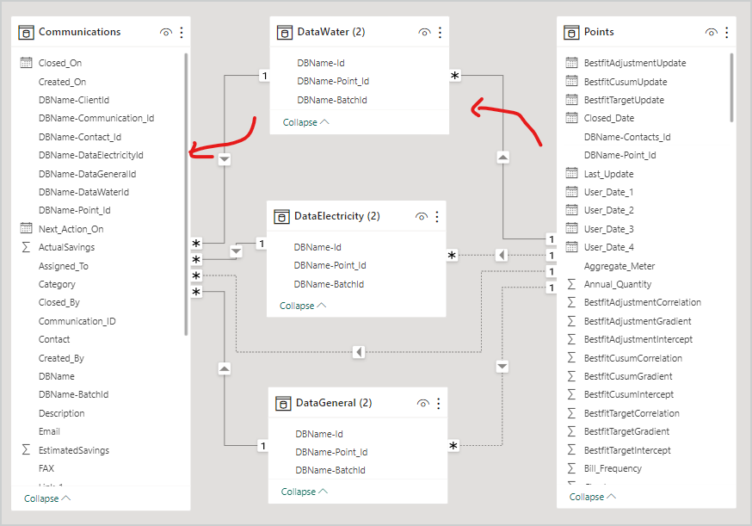The height and width of the screenshot is (526, 752).
Task: Click the Points table vertical scrollbar
Action: coord(731,86)
